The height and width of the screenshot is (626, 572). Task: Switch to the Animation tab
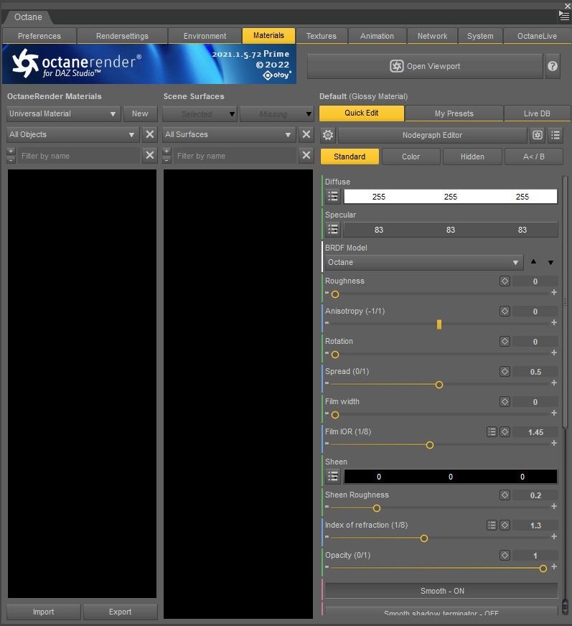point(378,36)
